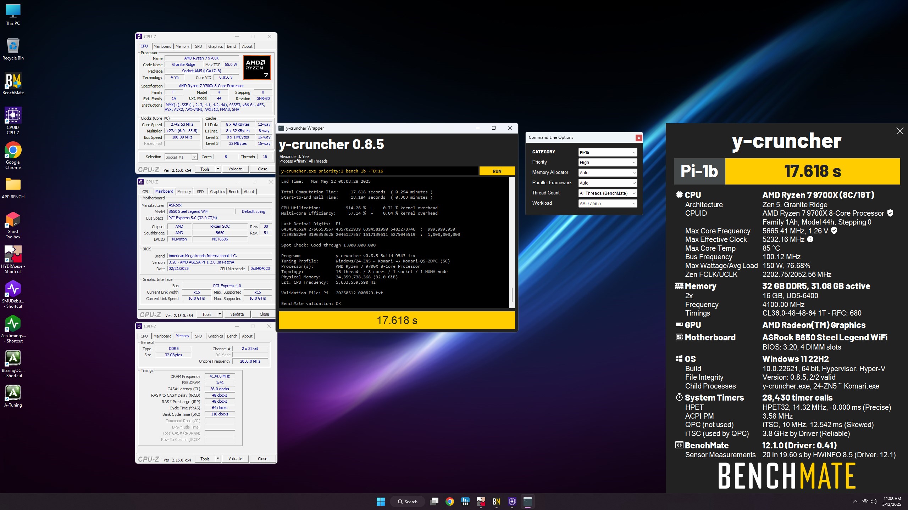The image size is (908, 510).
Task: Click the warning icon beside Max Effective Clock
Action: [810, 239]
